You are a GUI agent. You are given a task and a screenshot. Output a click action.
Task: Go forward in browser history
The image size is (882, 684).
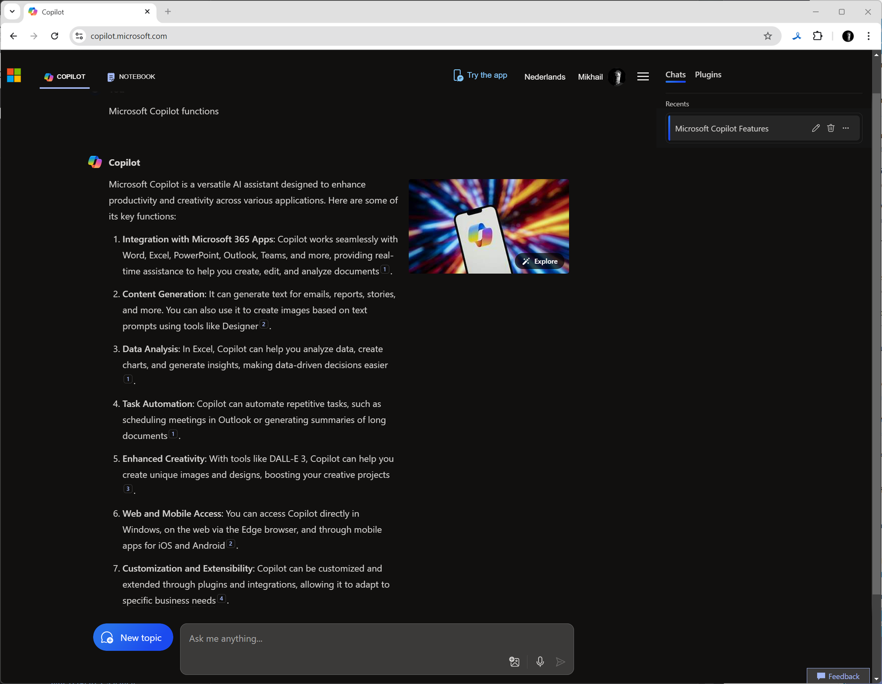34,36
